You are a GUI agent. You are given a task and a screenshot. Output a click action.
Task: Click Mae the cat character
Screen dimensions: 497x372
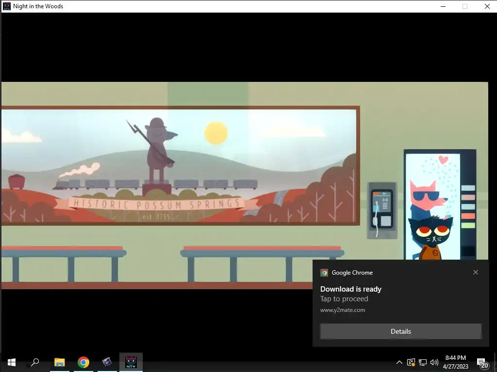[431, 237]
